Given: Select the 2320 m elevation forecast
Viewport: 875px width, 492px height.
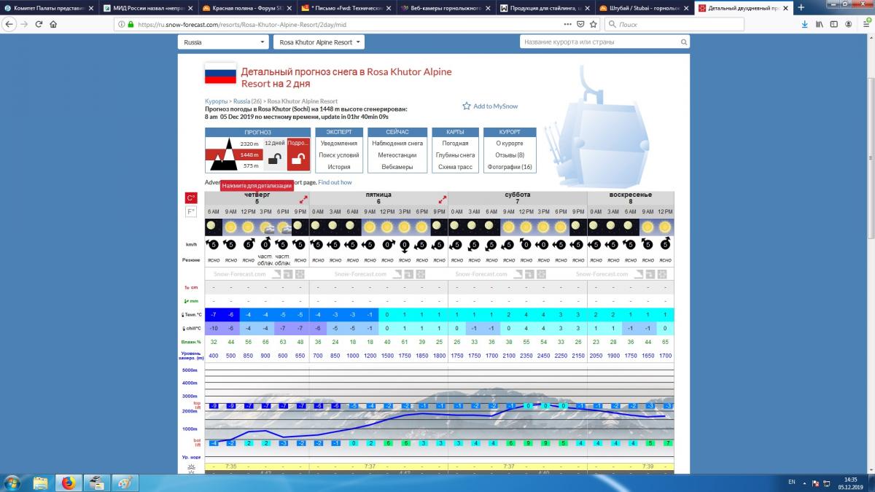Looking at the screenshot, I should click(249, 144).
